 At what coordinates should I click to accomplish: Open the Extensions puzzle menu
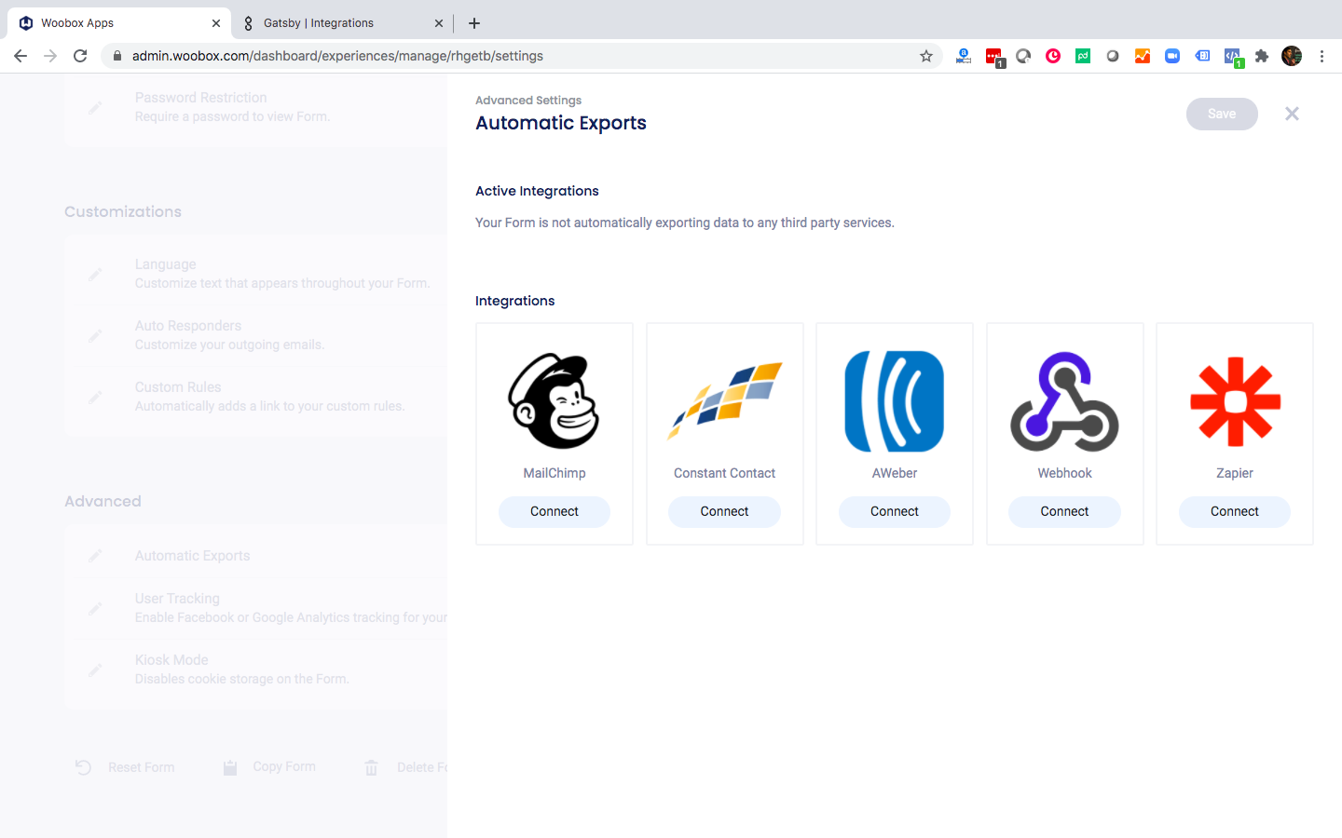tap(1262, 56)
